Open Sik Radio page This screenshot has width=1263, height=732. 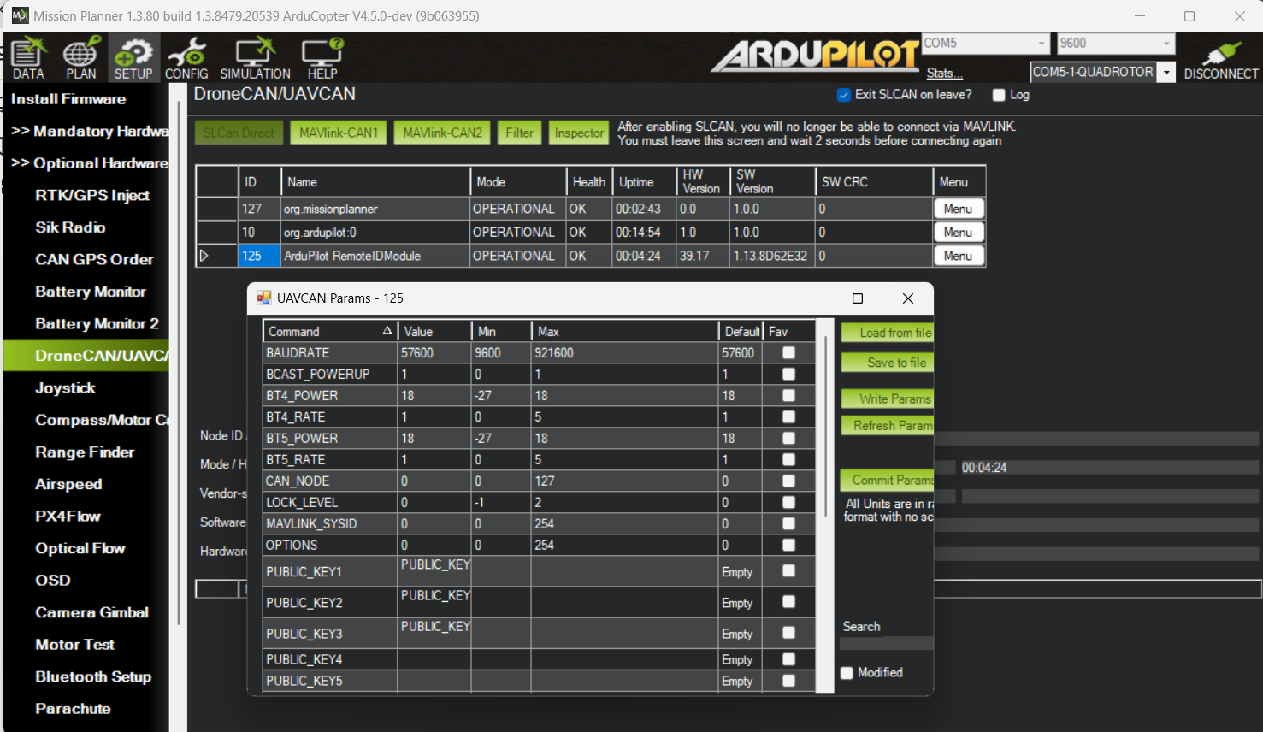70,227
